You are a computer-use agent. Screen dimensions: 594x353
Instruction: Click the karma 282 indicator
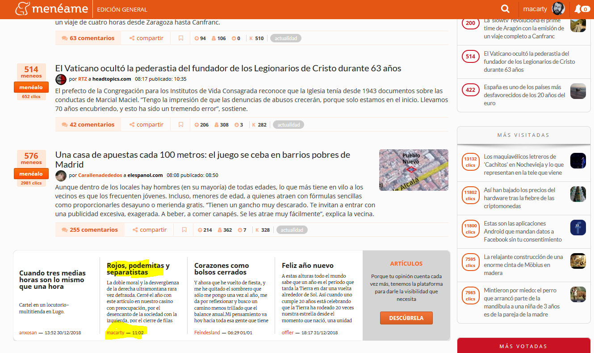point(259,125)
